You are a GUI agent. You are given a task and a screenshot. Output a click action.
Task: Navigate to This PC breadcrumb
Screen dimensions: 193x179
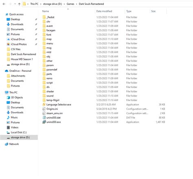34,4
